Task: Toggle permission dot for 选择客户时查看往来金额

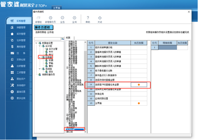Action: pos(139,85)
